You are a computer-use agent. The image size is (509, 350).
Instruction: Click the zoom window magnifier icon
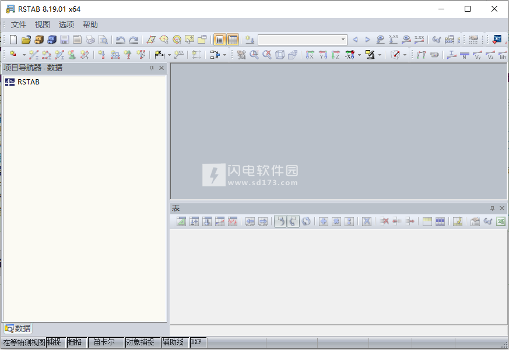pos(254,55)
